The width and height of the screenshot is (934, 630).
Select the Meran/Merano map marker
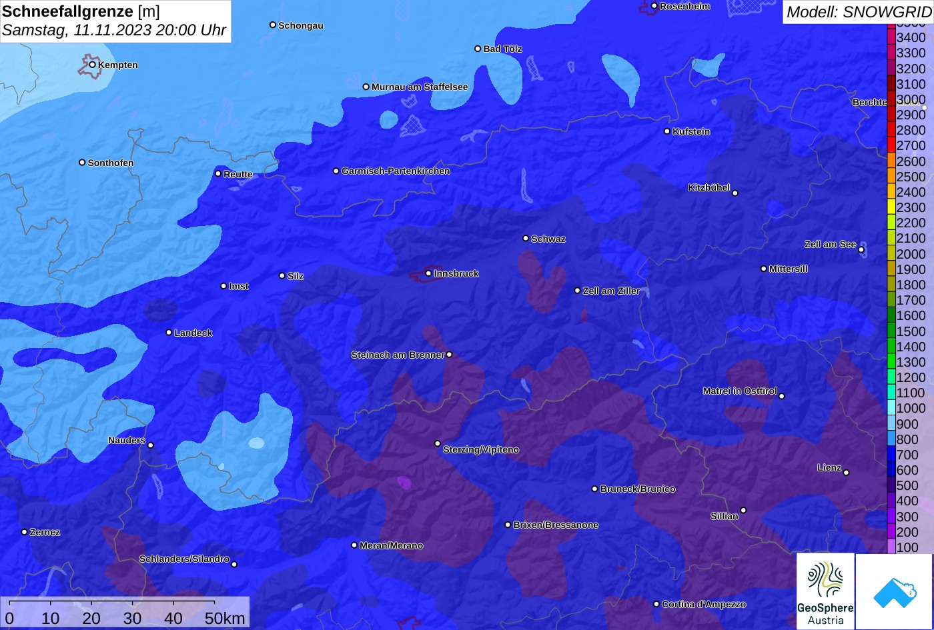(354, 545)
